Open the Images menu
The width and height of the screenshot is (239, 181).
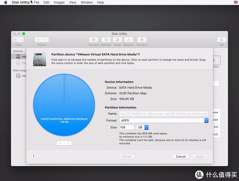click(59, 3)
